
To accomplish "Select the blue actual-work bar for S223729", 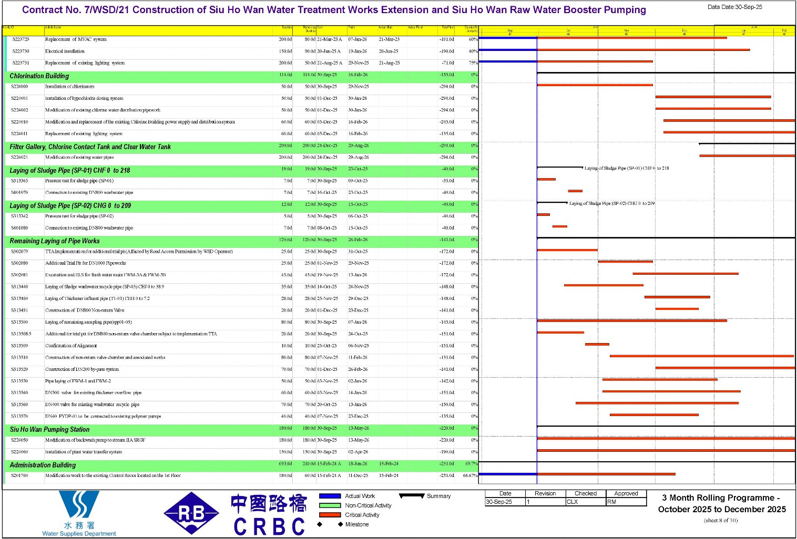I will 508,38.
